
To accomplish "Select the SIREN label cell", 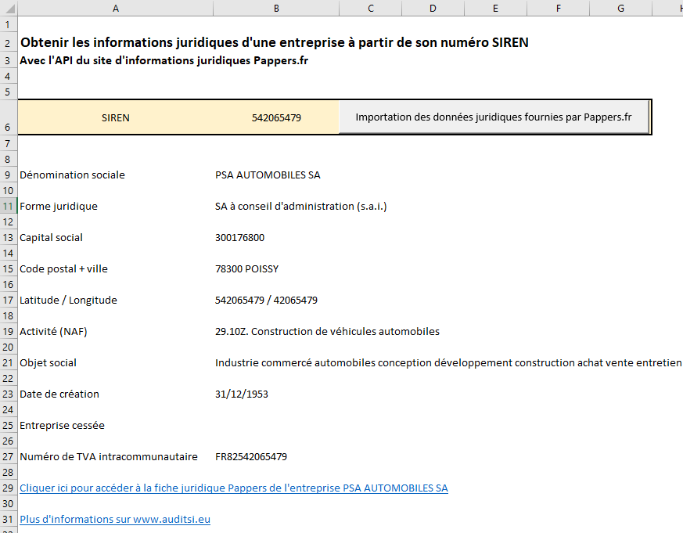I will pyautogui.click(x=116, y=117).
